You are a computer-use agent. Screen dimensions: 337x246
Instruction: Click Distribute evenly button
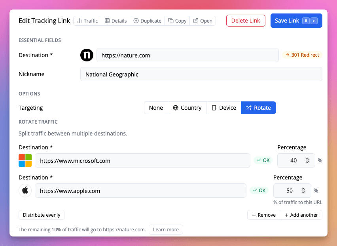click(x=42, y=215)
